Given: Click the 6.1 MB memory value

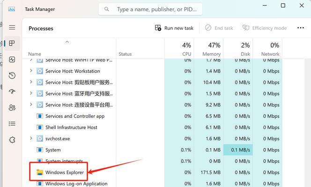Looking at the screenshot, I should (x=213, y=127).
